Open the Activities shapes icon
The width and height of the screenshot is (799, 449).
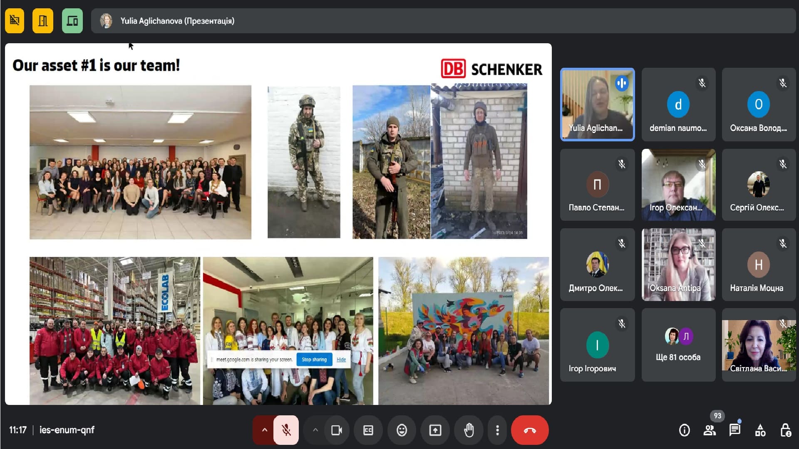tap(760, 430)
